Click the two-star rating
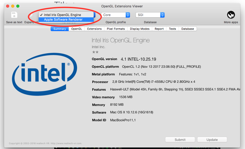Screen dimensions: 245x149 [x=95, y=52]
